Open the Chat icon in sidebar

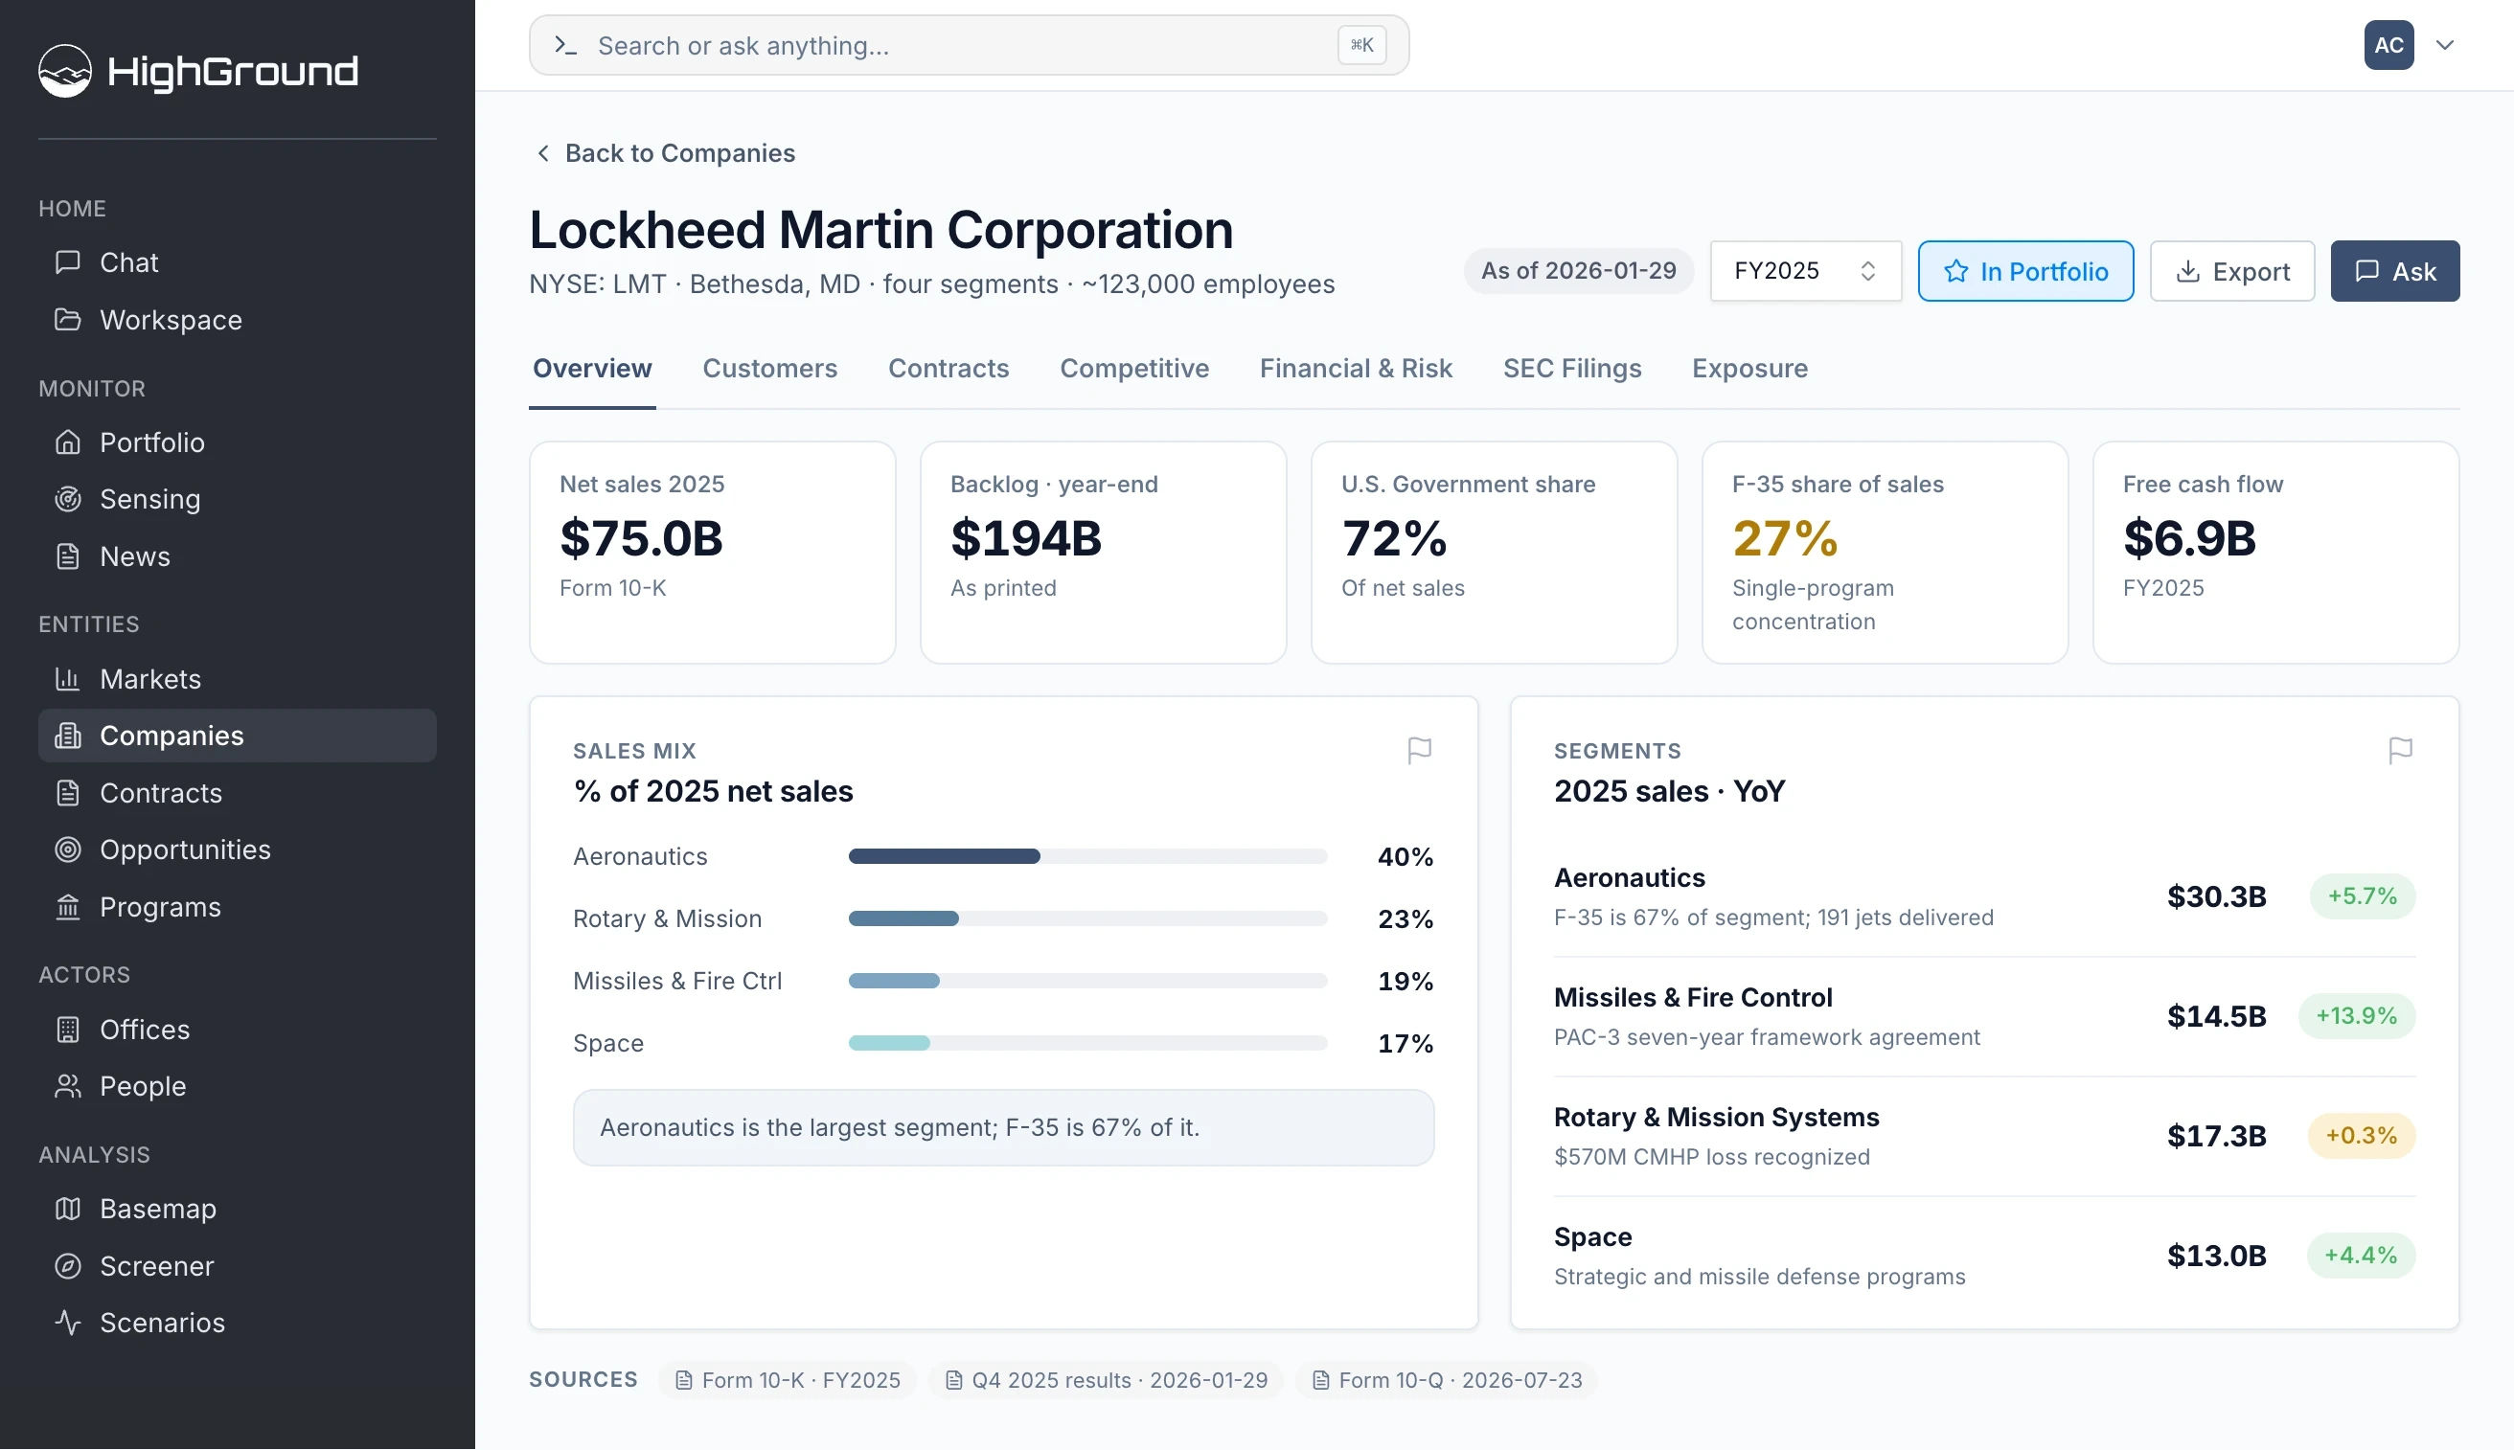pos(68,261)
